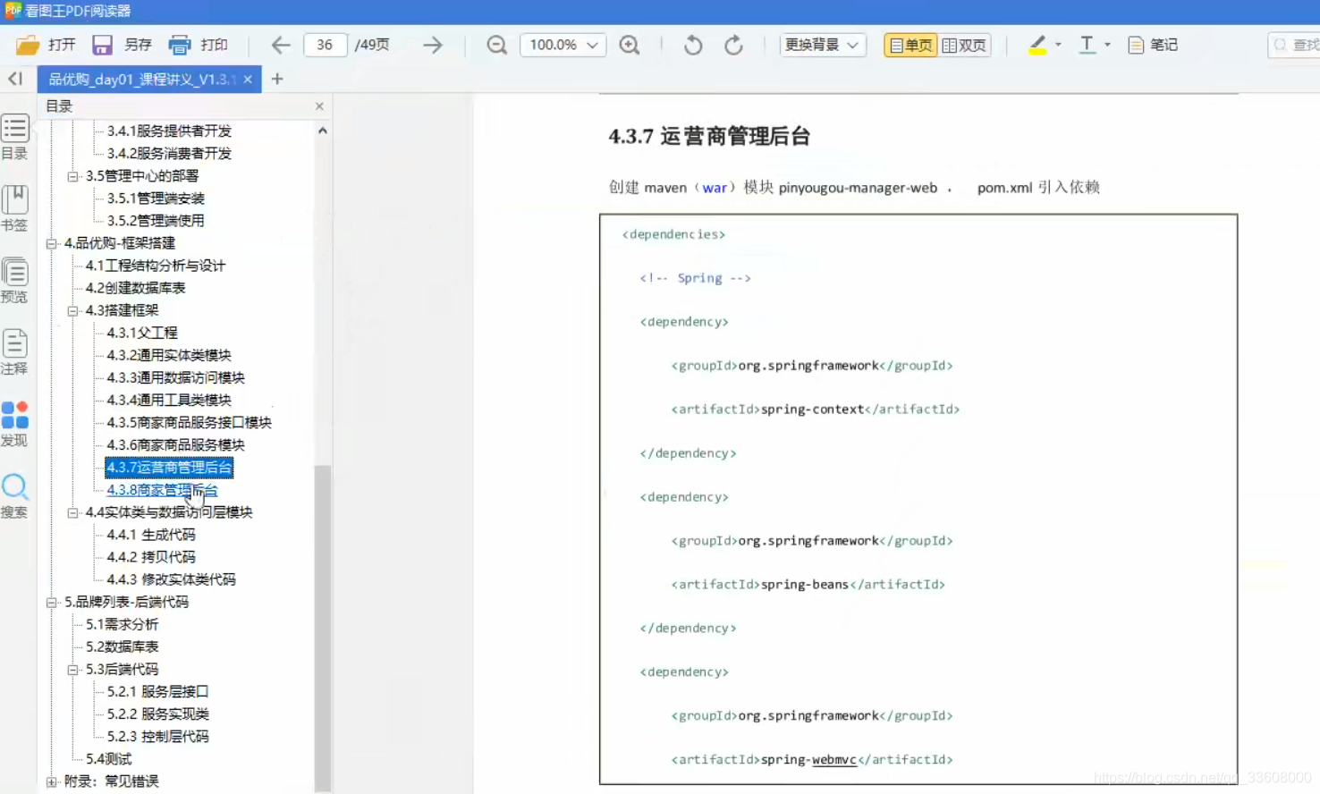Screen dimensions: 1320x794
Task: Open outline item 4.4.2 拷贝代码
Action: click(x=151, y=557)
